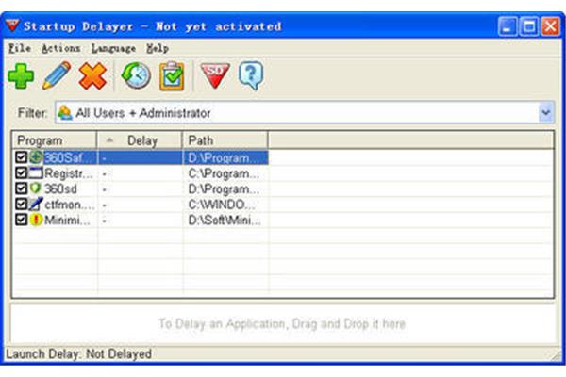
Task: Click the D:\Program... path of 360sd
Action: (224, 188)
